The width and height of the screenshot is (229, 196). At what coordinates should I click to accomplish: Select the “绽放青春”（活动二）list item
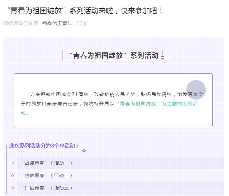pyautogui.click(x=47, y=175)
